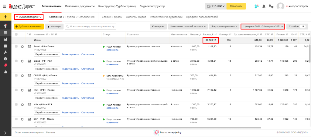Open the hamburger main menu
Viewport: 311px width, 137px height.
[x=4, y=6]
